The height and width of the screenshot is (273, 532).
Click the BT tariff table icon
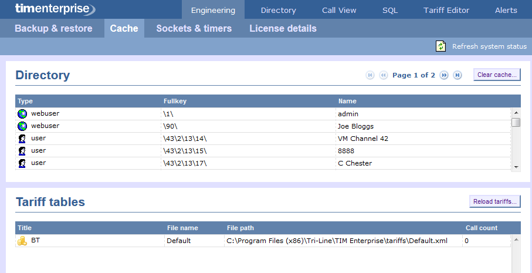click(22, 240)
